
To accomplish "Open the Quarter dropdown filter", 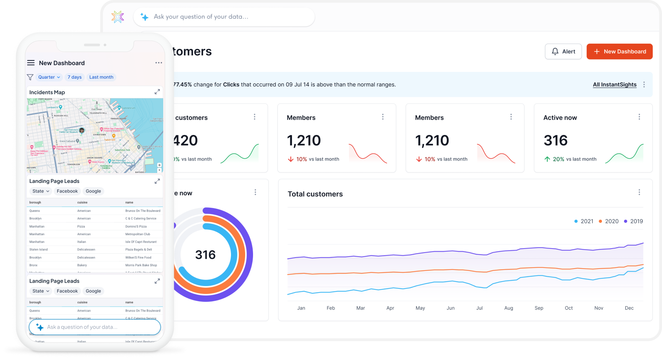I will click(48, 77).
